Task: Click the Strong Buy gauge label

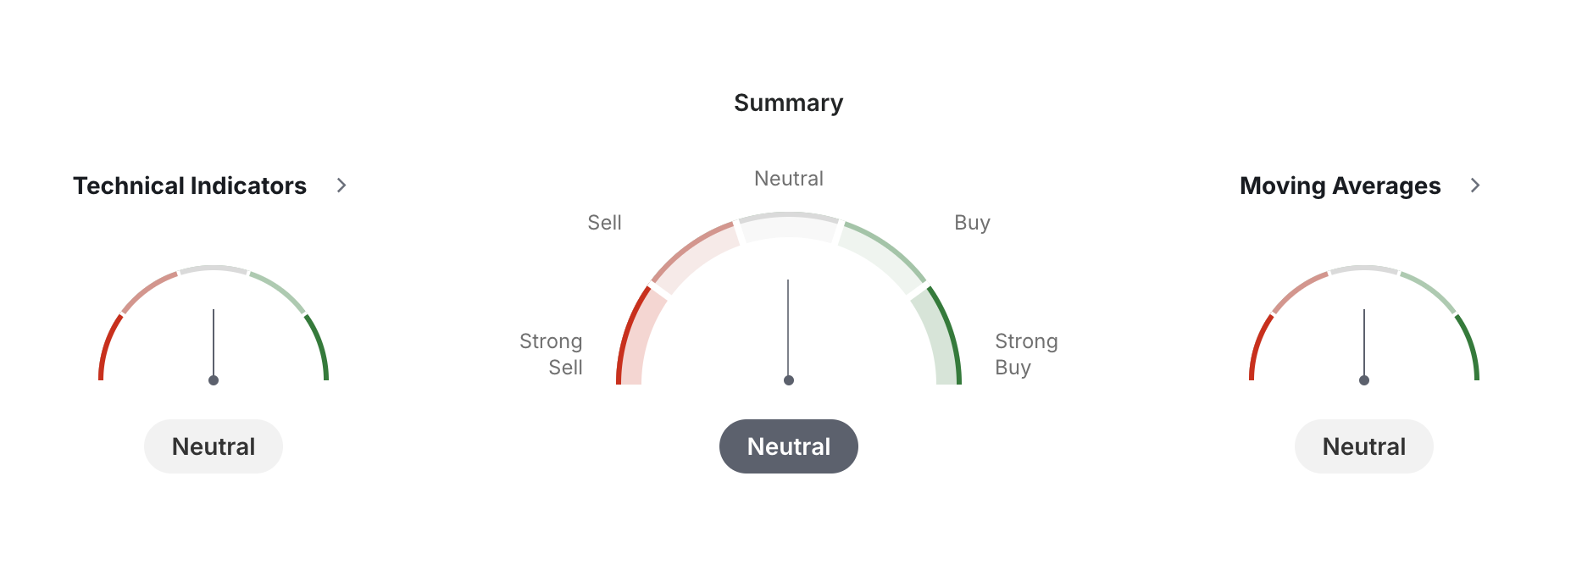Action: coord(1025,354)
